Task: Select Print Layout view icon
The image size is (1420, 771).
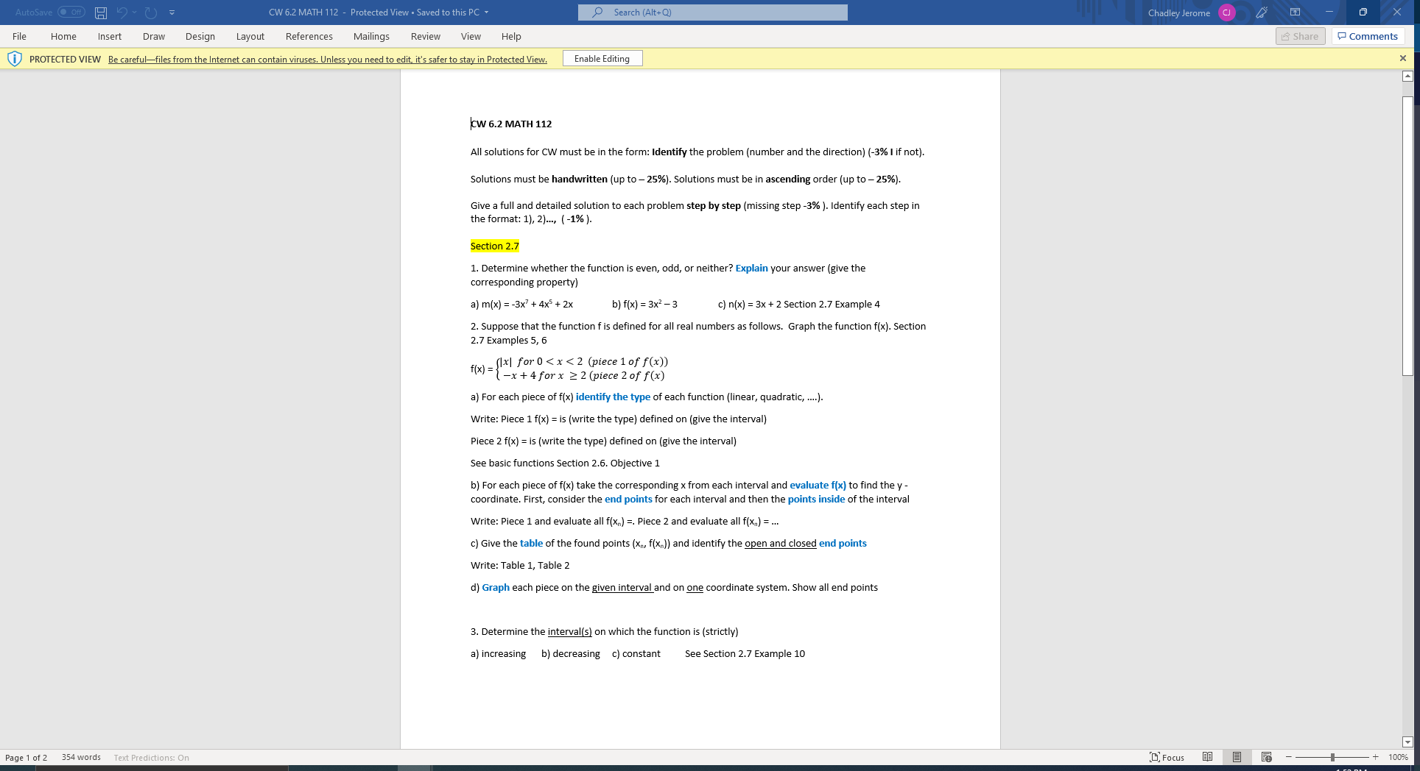Action: [1237, 757]
